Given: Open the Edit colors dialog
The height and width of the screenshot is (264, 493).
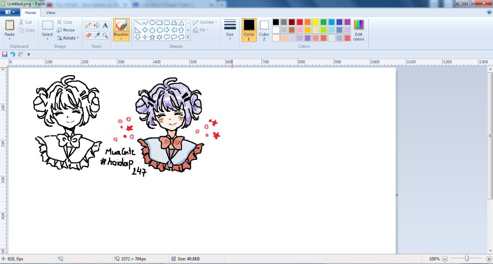Looking at the screenshot, I should point(359,30).
